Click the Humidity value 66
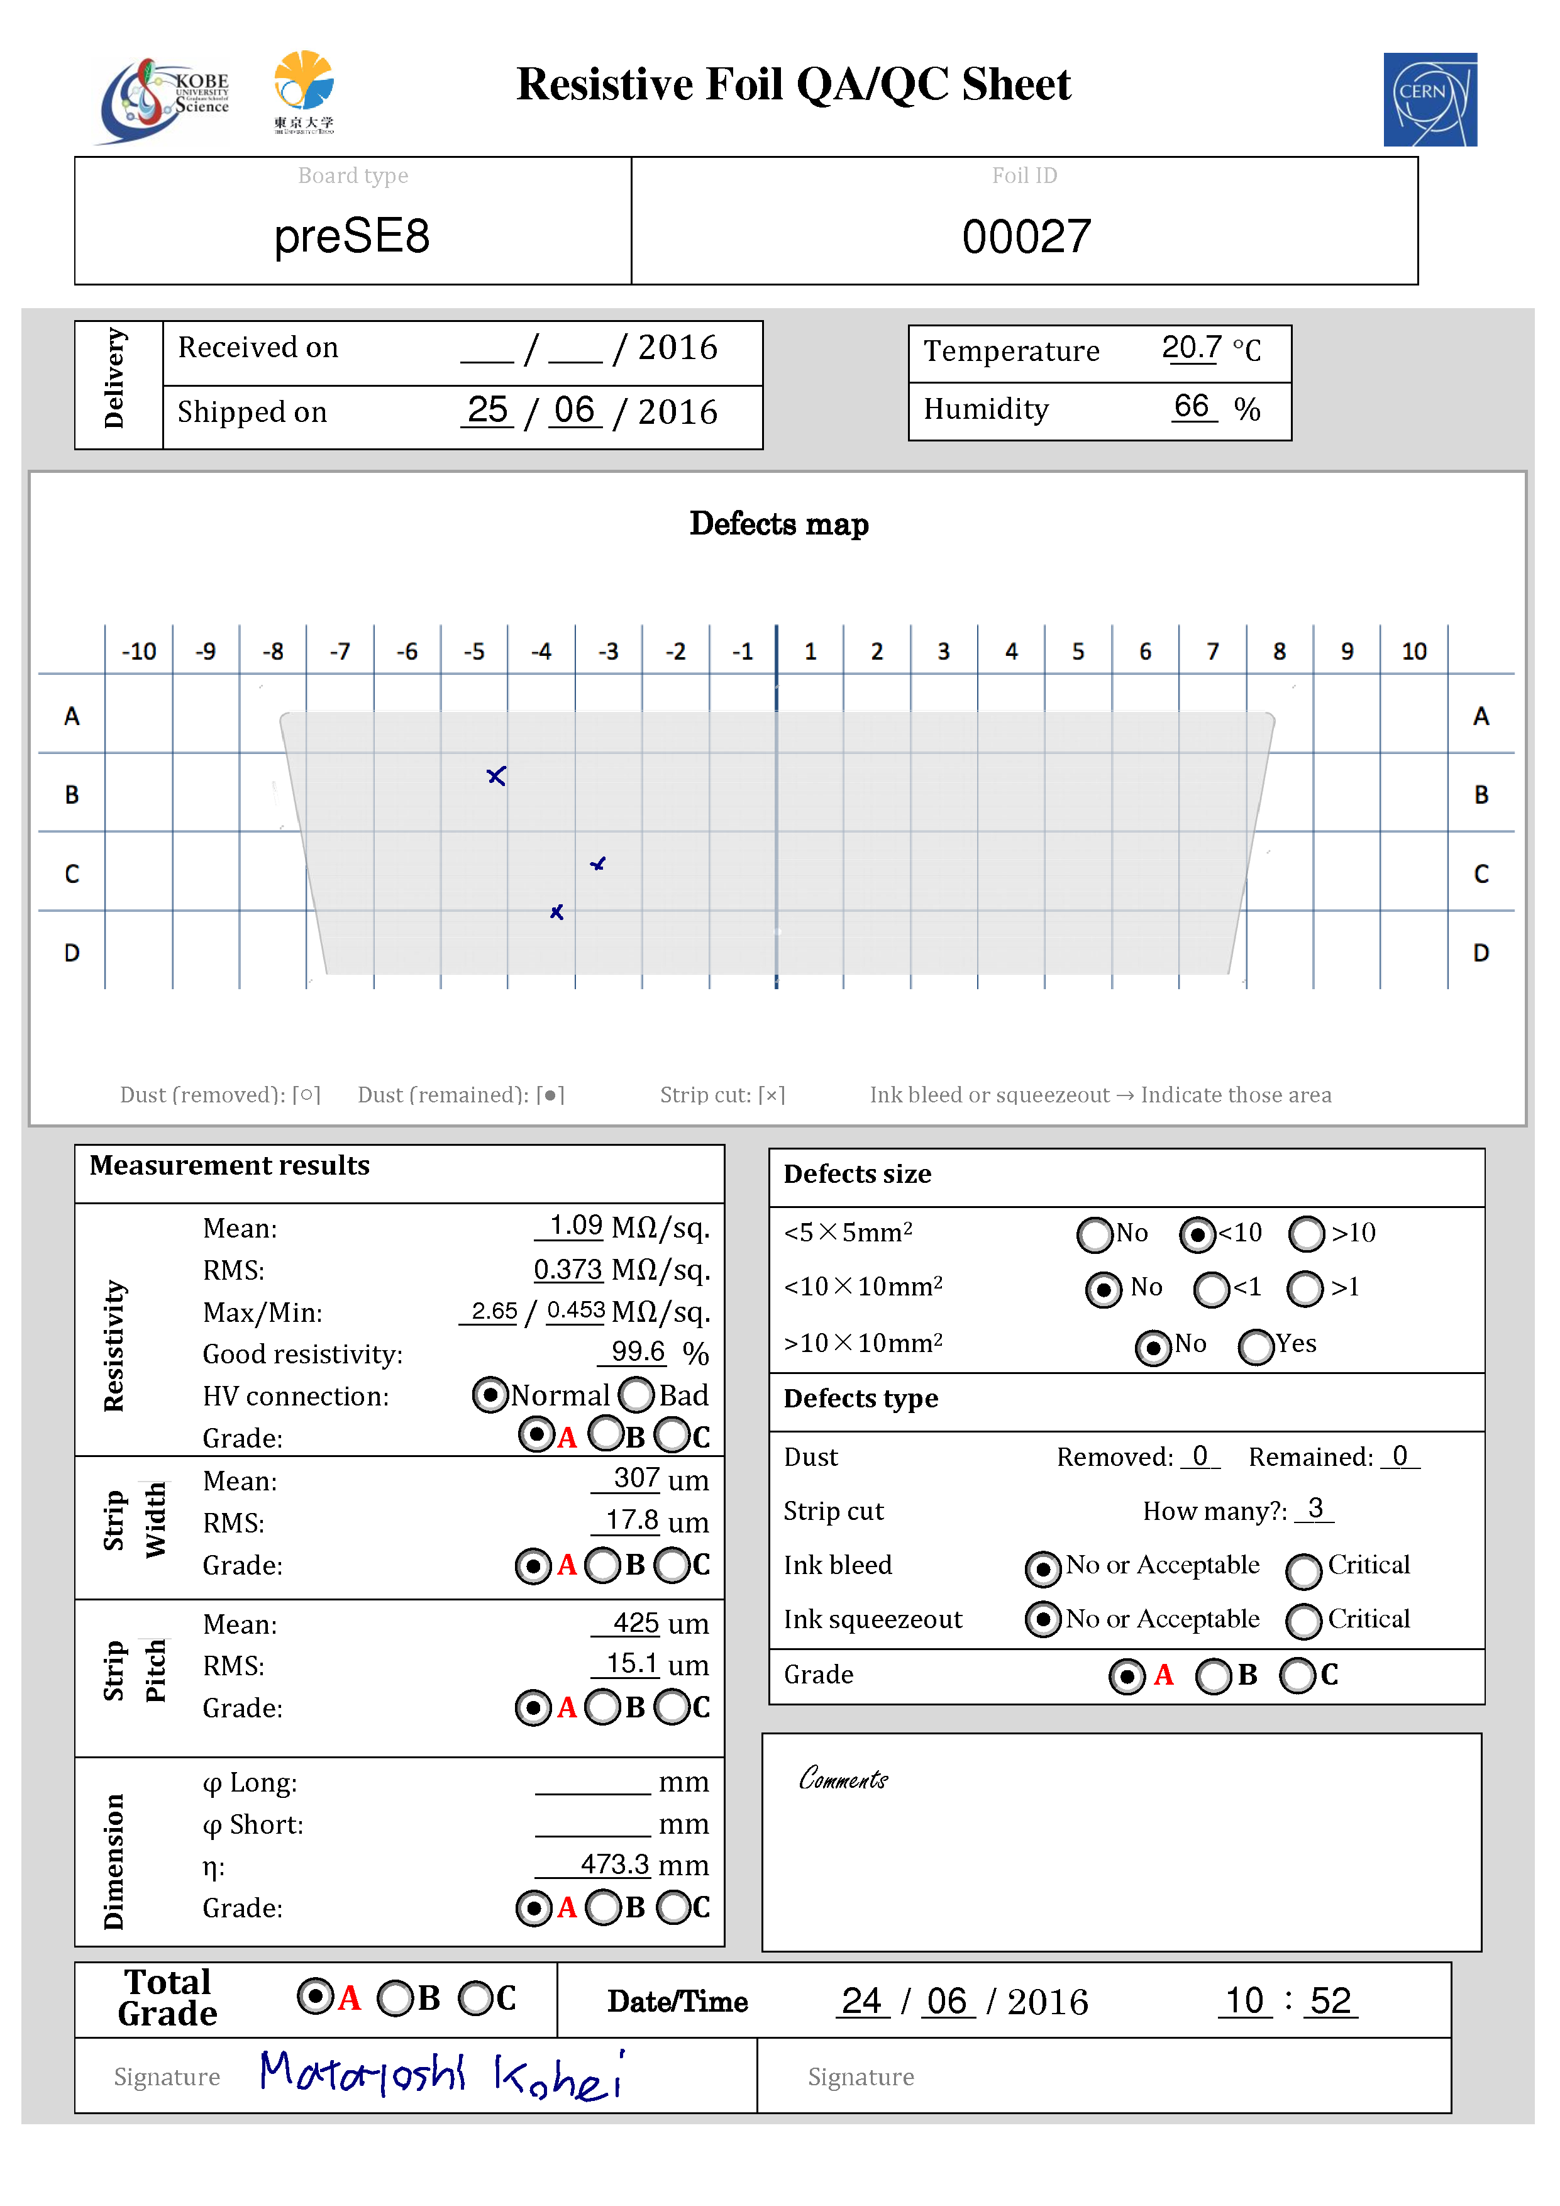 1191,406
